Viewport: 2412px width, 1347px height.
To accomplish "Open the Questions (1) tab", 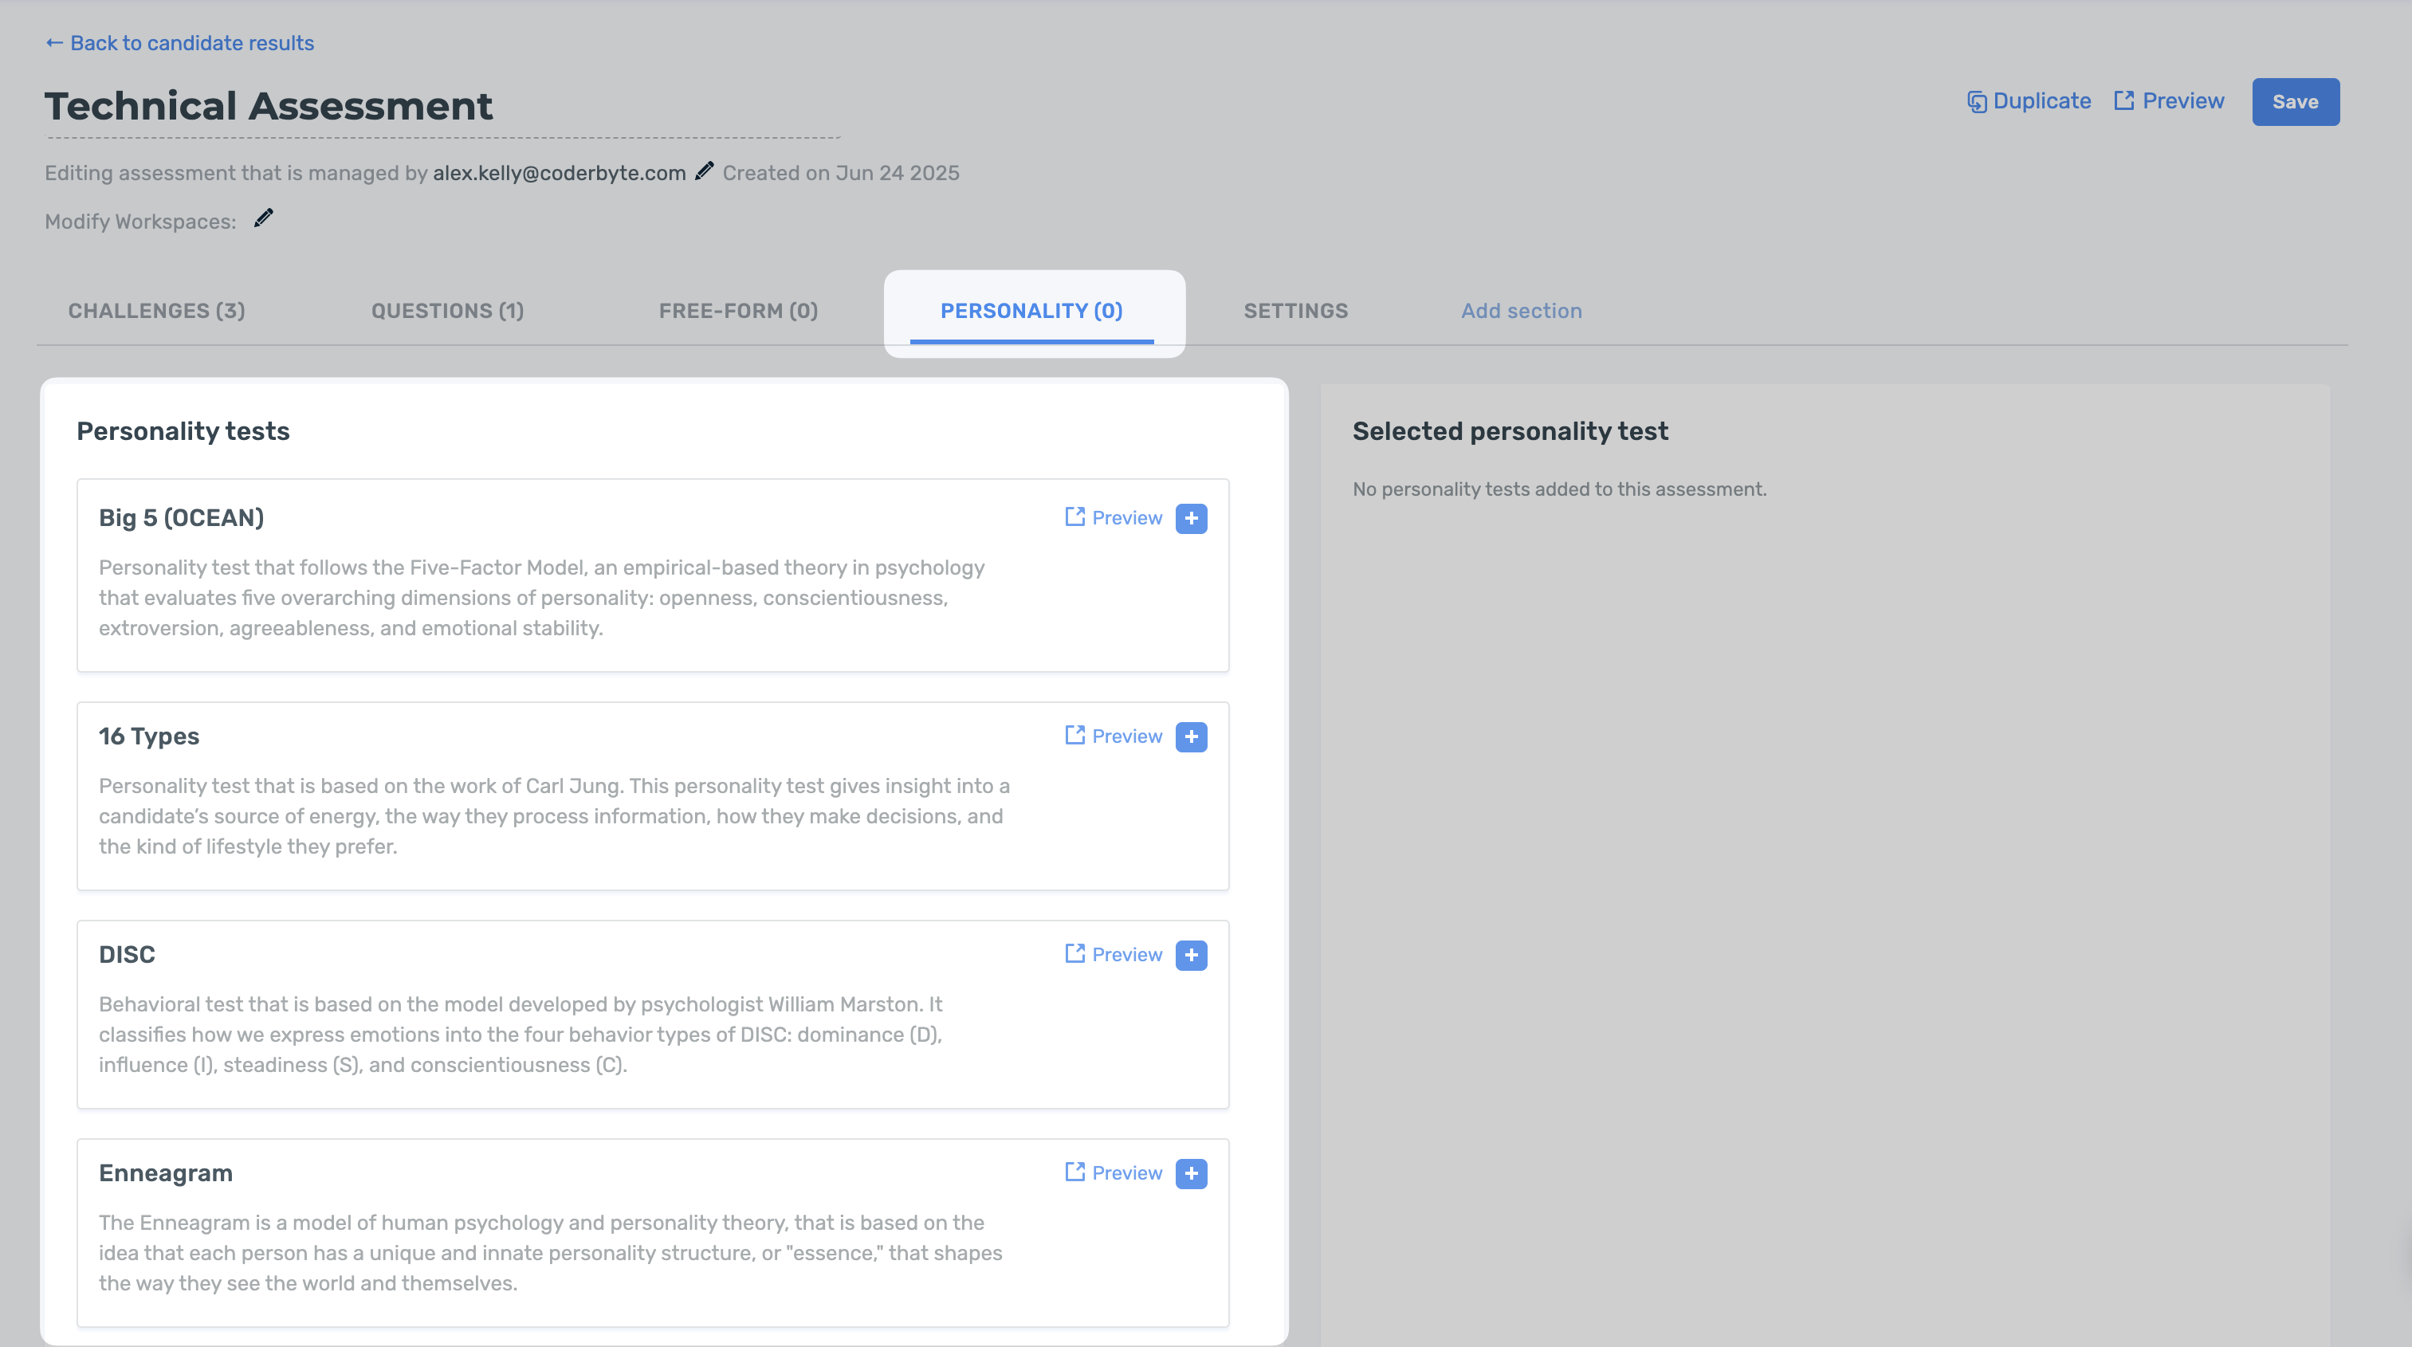I will coord(448,311).
